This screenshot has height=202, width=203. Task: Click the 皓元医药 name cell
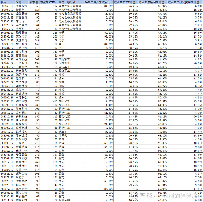tap(22, 155)
